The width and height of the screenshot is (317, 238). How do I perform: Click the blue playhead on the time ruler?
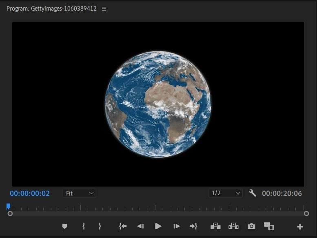pos(8,207)
